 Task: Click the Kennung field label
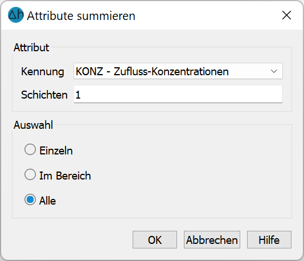(43, 72)
